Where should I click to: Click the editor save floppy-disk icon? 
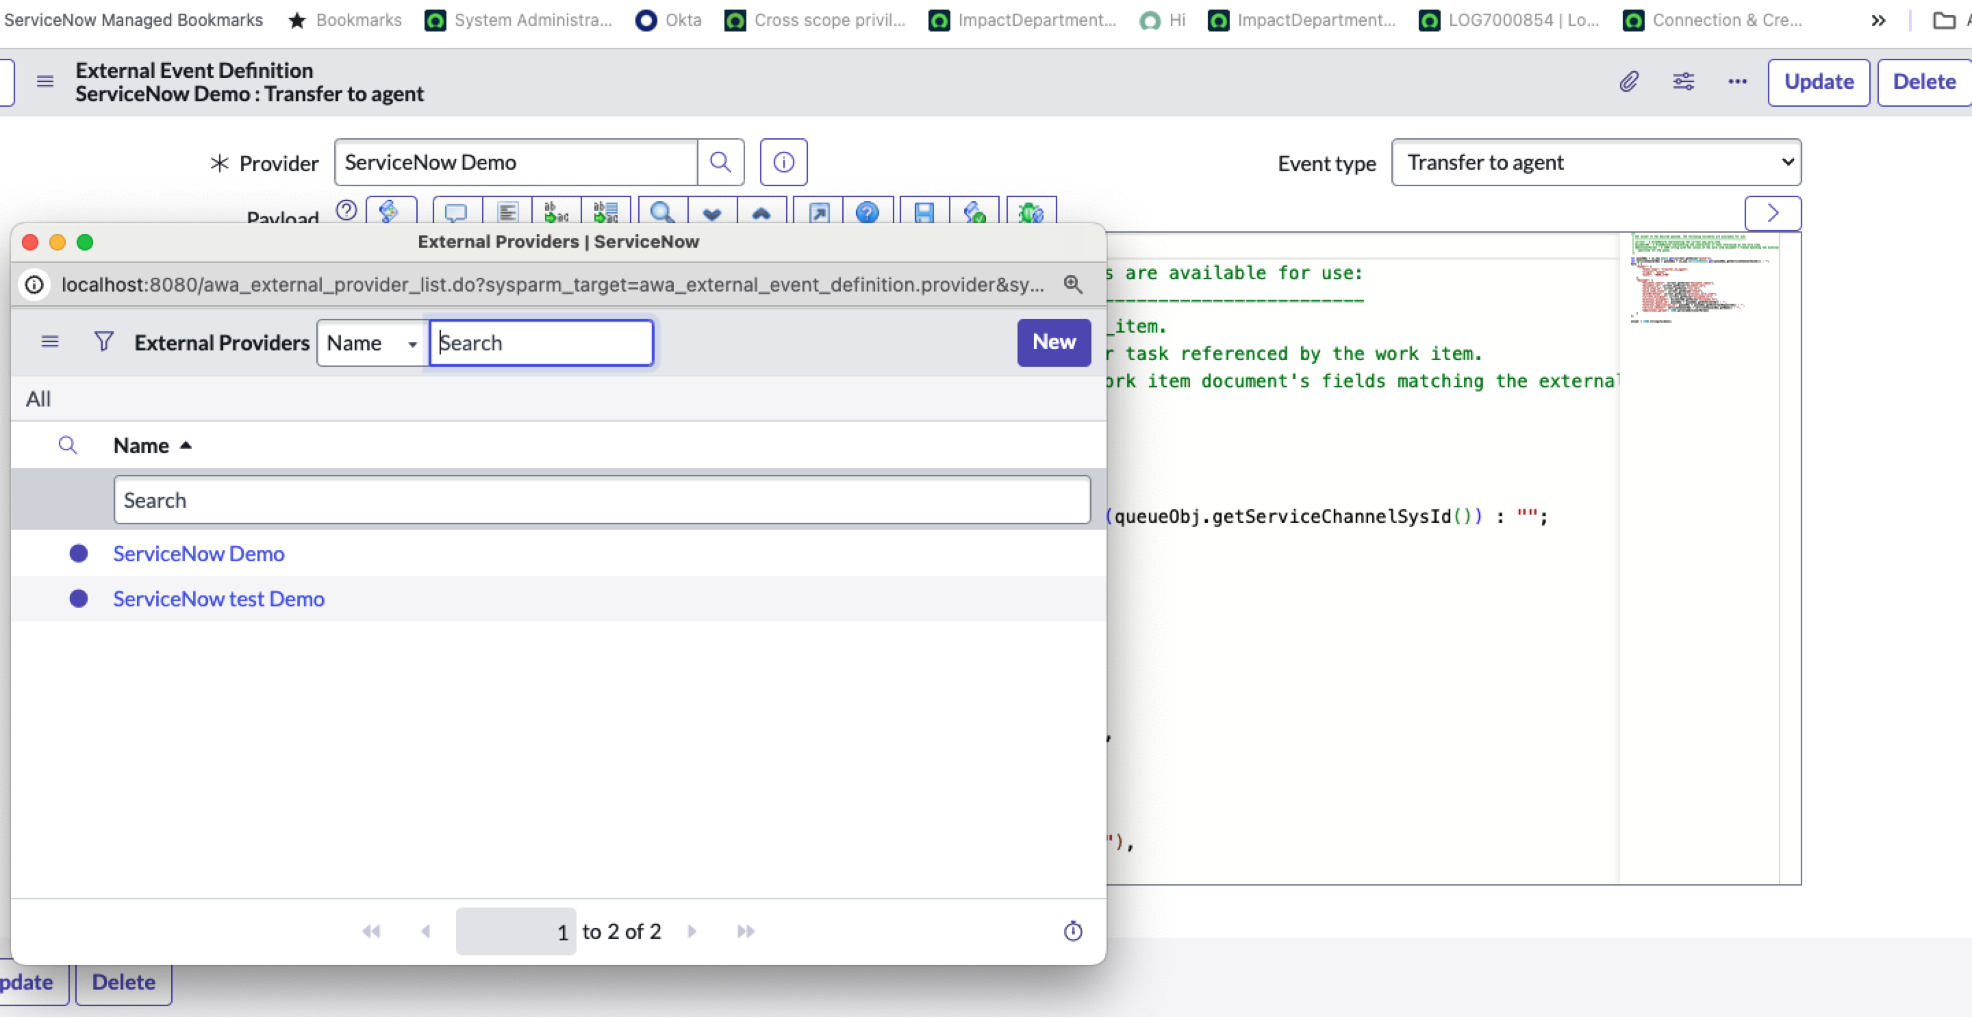pos(925,212)
